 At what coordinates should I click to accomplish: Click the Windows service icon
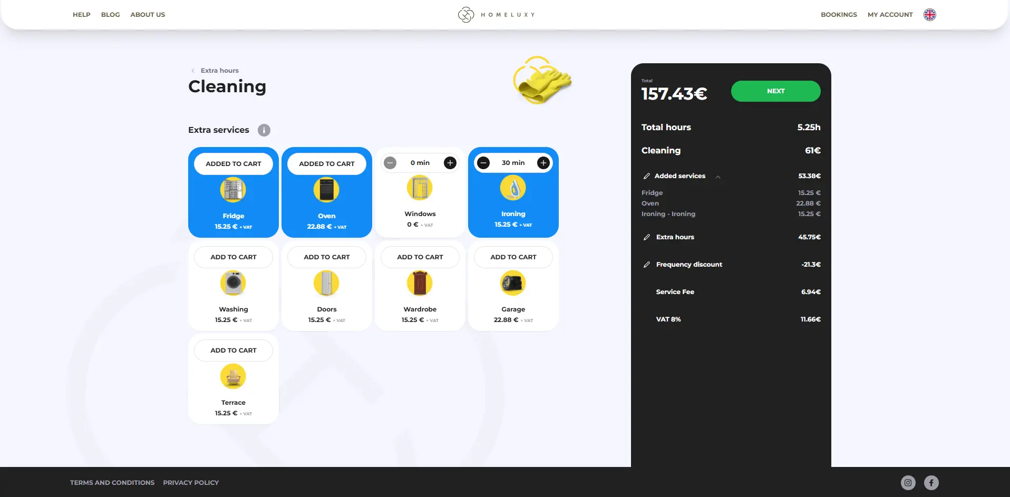tap(420, 188)
